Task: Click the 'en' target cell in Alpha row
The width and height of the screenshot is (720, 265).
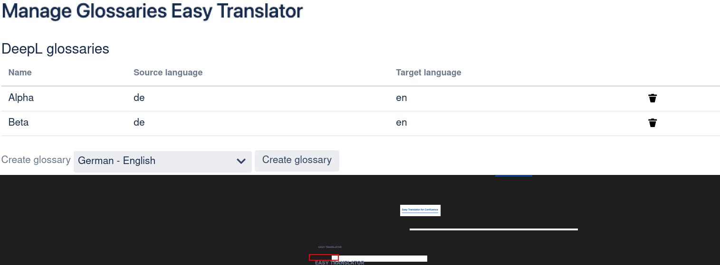Action: tap(401, 98)
